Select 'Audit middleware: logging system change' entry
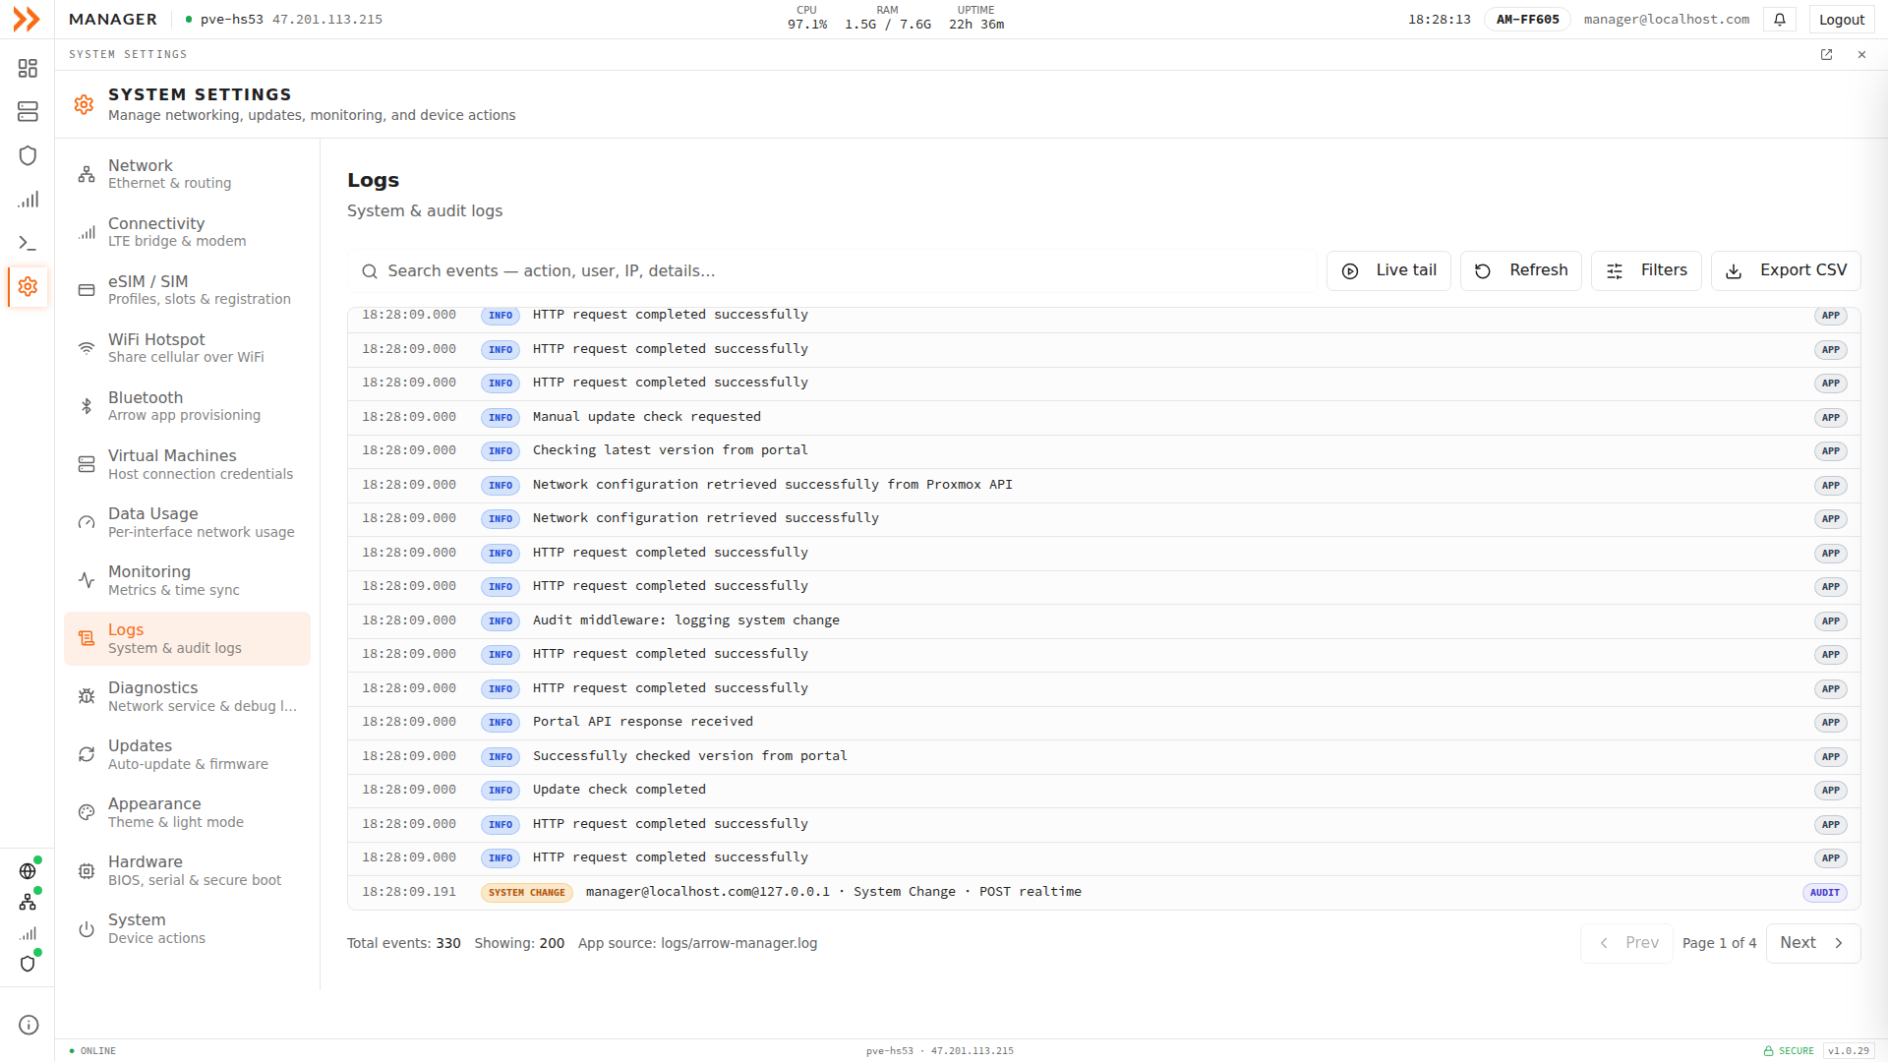Viewport: 1888px width, 1062px height. tap(1103, 621)
